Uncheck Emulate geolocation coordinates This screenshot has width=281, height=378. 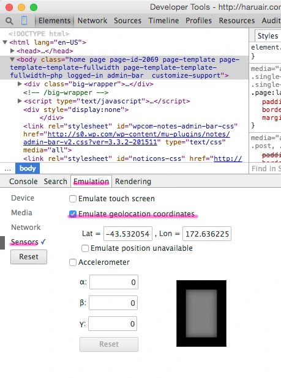[x=73, y=214]
